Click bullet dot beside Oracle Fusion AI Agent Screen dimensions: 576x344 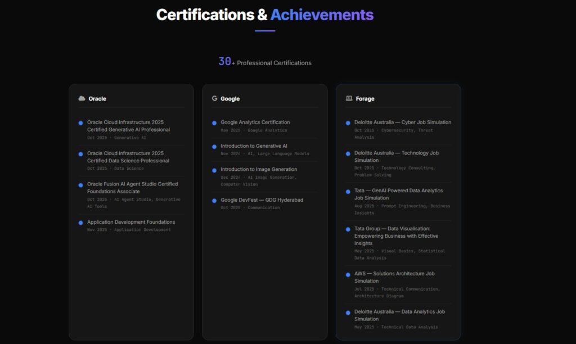point(80,185)
